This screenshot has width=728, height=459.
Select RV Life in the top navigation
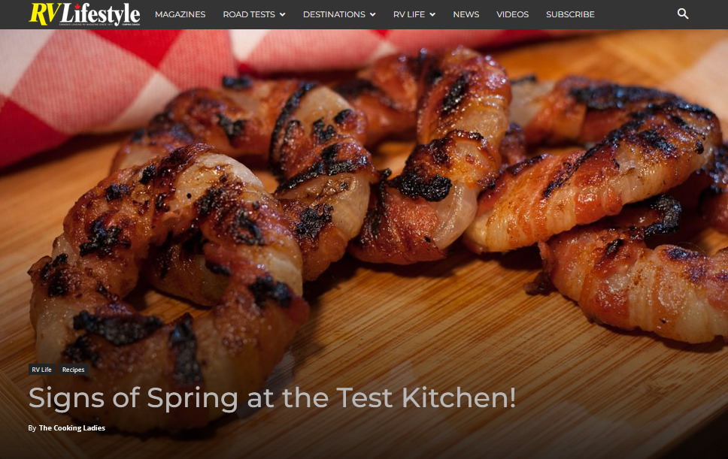point(409,14)
